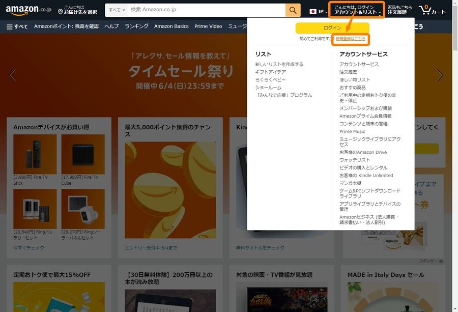Screen dimensions: 458x312
Task: Click the sponsored info icon
Action: [x=441, y=261]
